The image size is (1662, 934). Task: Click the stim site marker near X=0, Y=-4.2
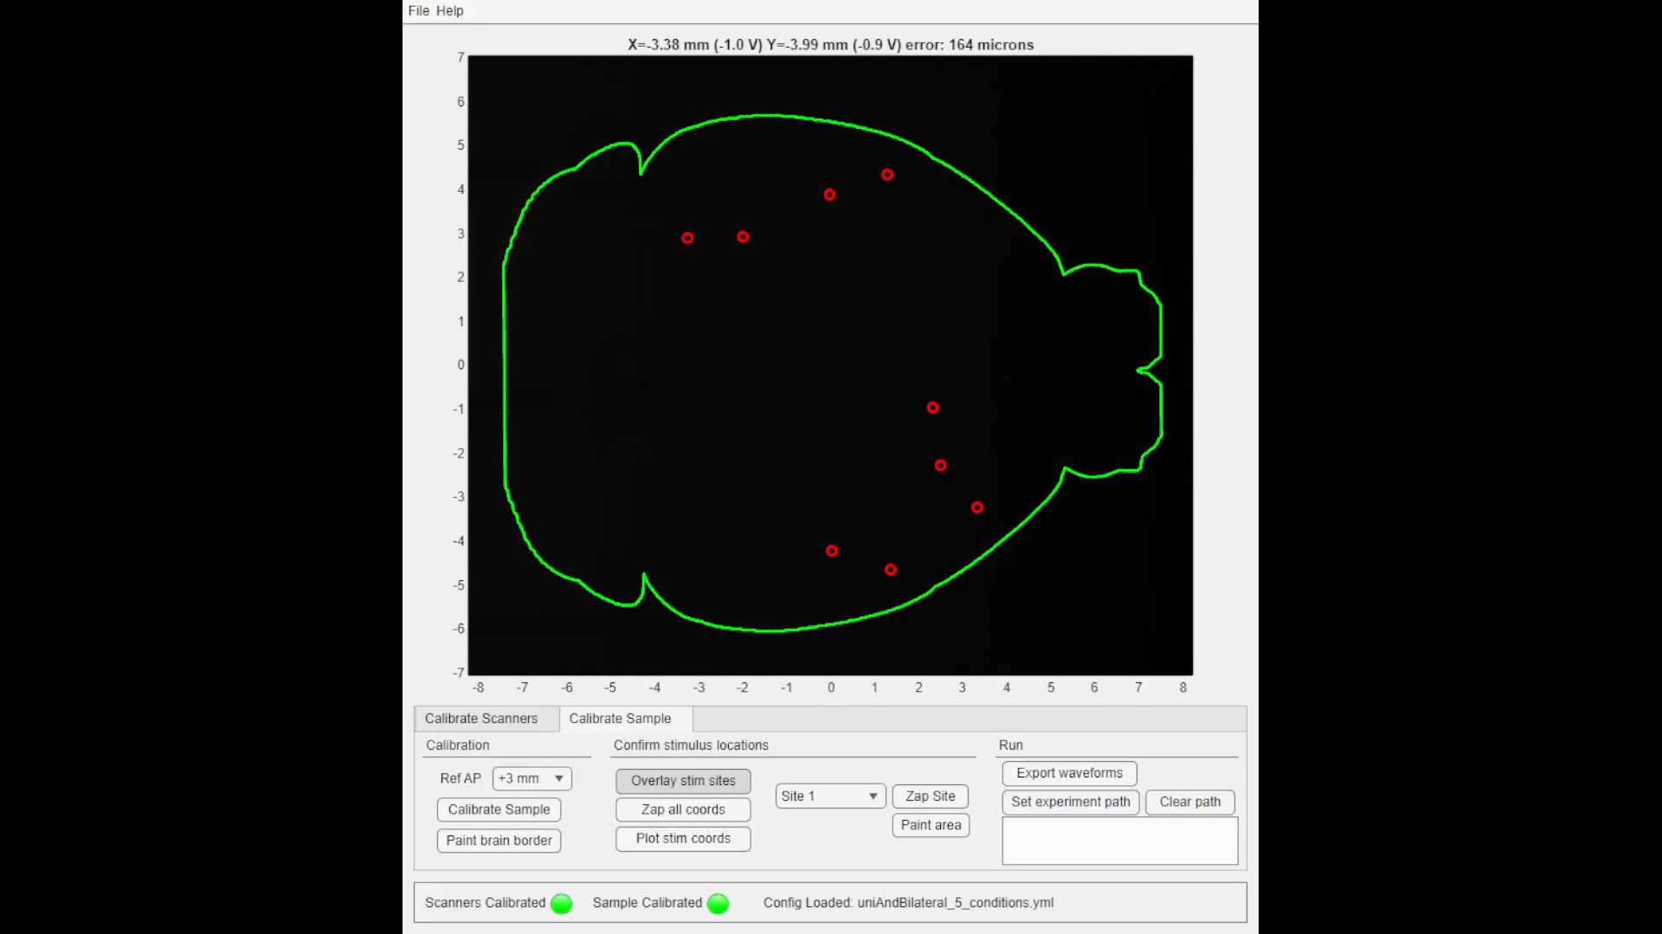click(832, 551)
